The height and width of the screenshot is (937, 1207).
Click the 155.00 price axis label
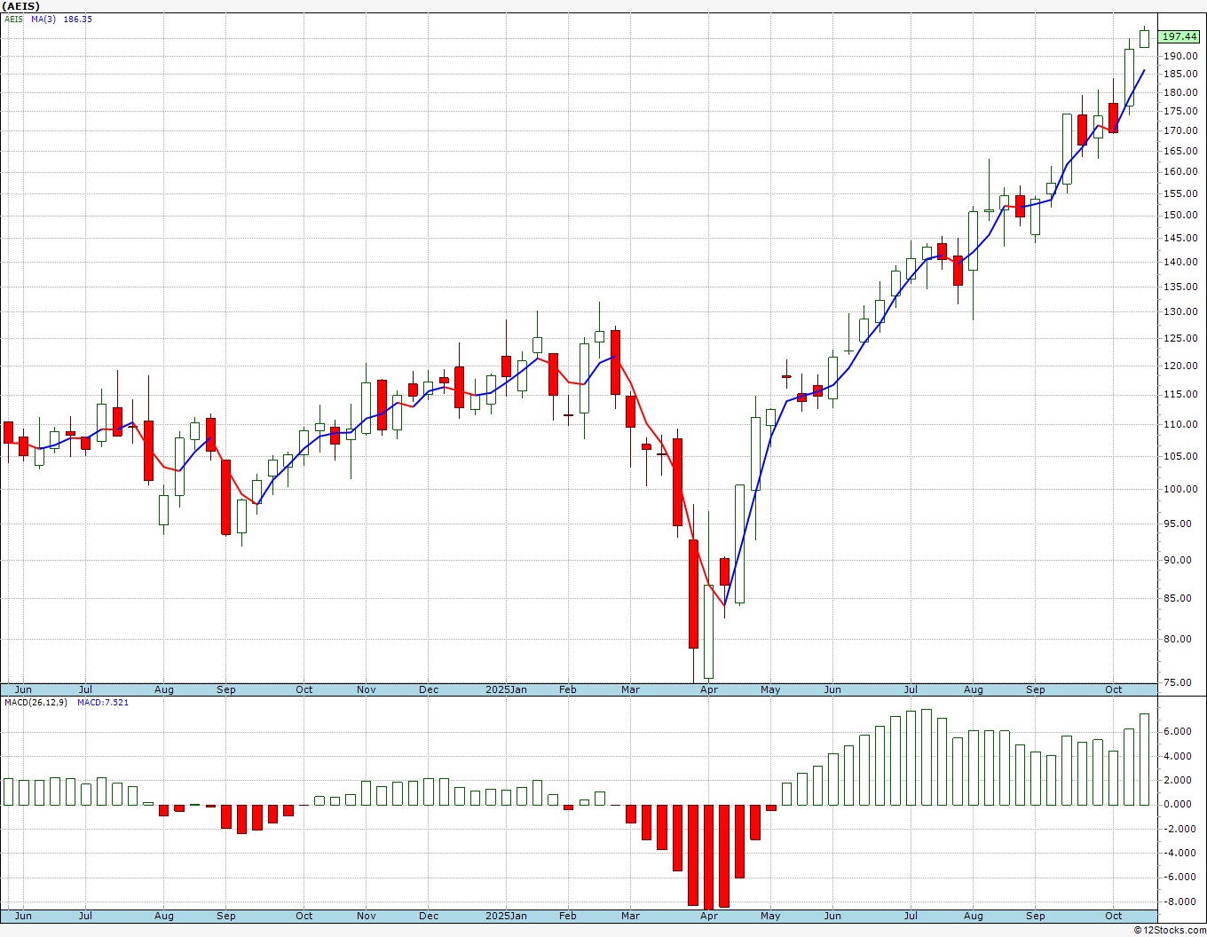1181,193
